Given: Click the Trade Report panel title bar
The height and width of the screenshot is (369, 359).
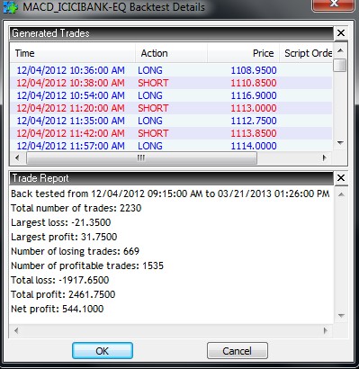Looking at the screenshot, I should (172, 178).
